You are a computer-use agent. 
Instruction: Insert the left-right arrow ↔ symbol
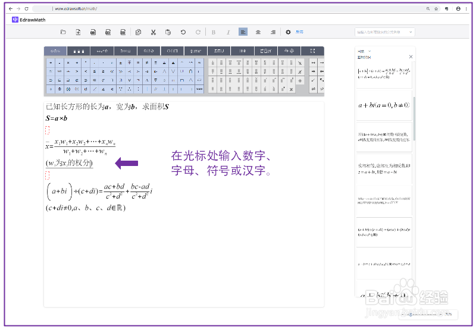[314, 63]
